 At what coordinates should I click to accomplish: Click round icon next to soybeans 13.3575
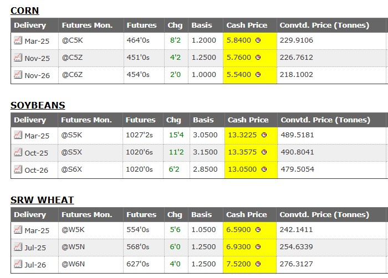264,152
